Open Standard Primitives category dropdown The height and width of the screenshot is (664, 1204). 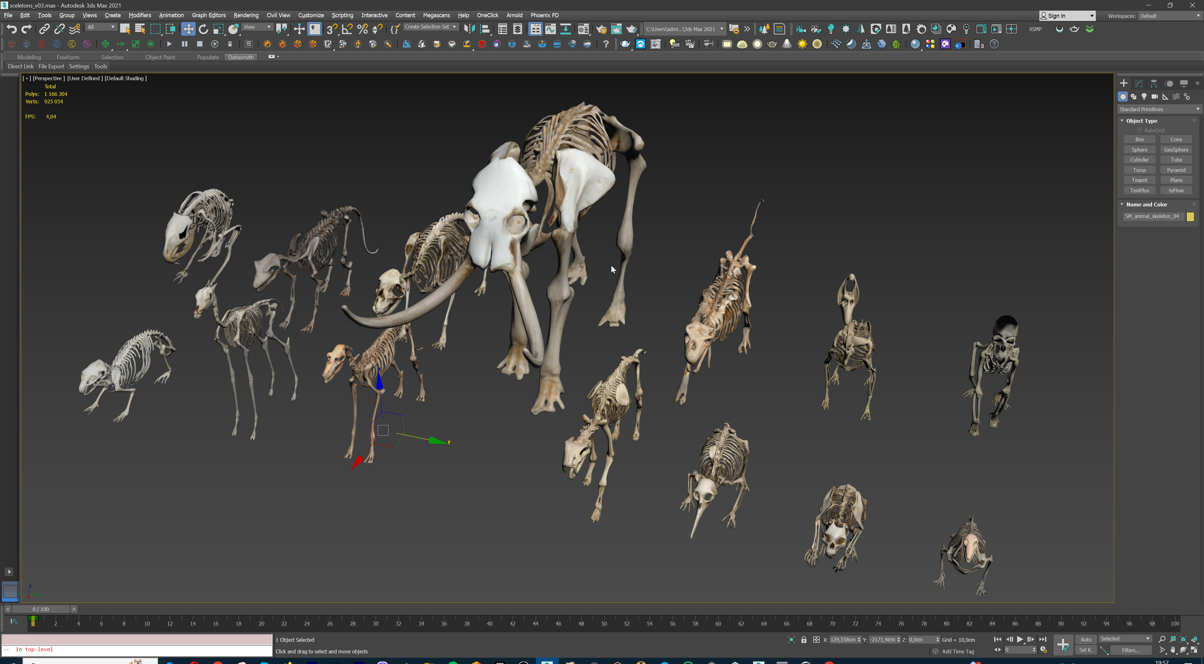click(x=1159, y=109)
